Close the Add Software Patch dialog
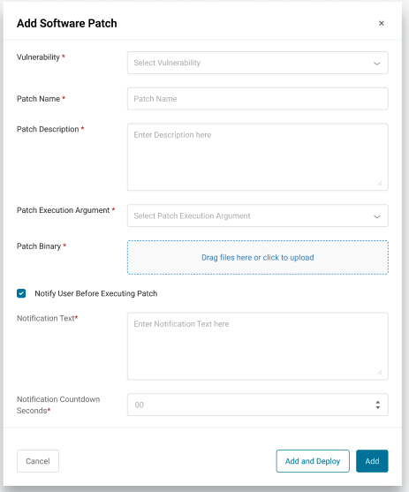409x492 pixels. click(x=382, y=23)
